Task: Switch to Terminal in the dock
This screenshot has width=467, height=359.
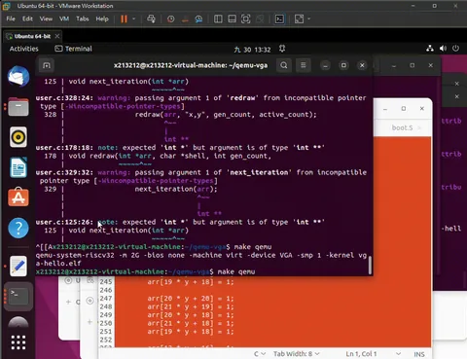Action: point(18,296)
